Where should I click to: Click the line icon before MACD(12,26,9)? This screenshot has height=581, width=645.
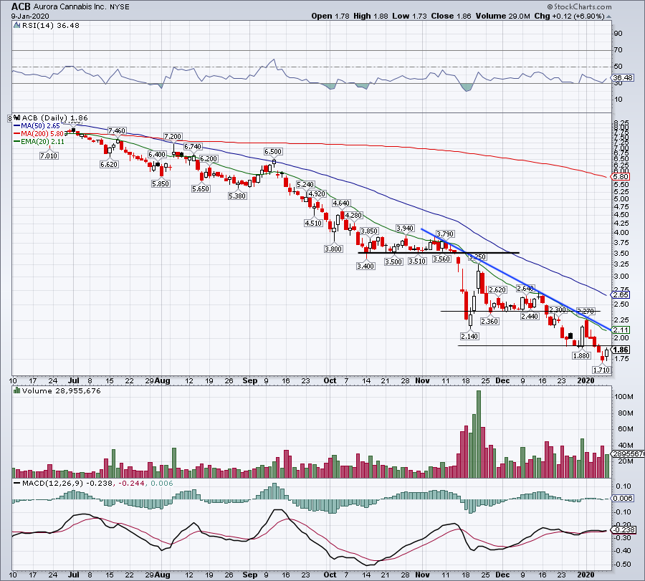point(17,483)
